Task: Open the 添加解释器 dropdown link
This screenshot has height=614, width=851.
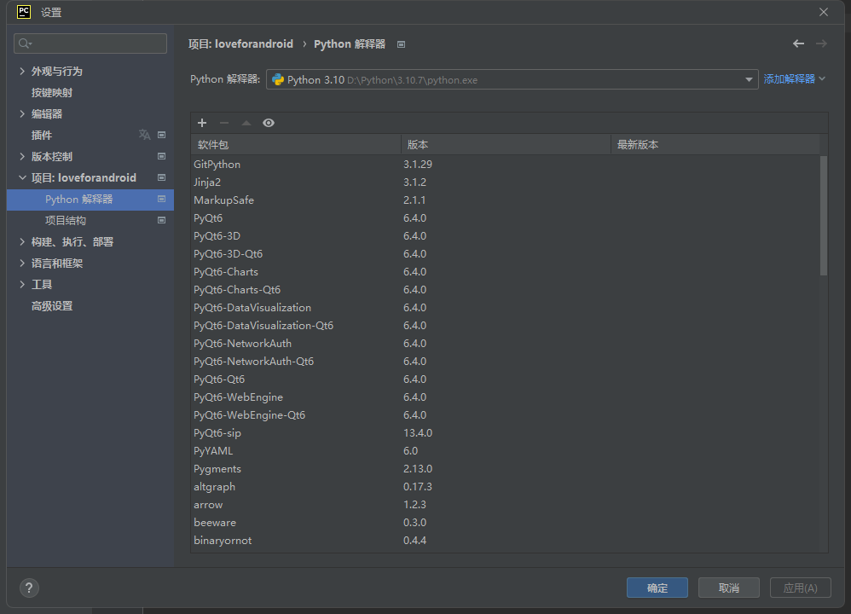Action: click(795, 79)
